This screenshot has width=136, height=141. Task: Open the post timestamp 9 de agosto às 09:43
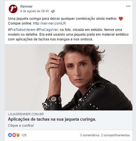pos(34,11)
